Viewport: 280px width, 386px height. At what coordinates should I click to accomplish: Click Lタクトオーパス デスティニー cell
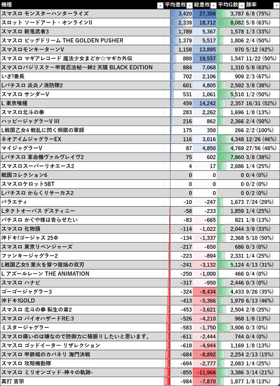point(82,211)
